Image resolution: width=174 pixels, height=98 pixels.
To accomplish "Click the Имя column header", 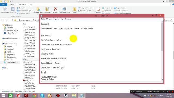I will (x=24, y=24).
